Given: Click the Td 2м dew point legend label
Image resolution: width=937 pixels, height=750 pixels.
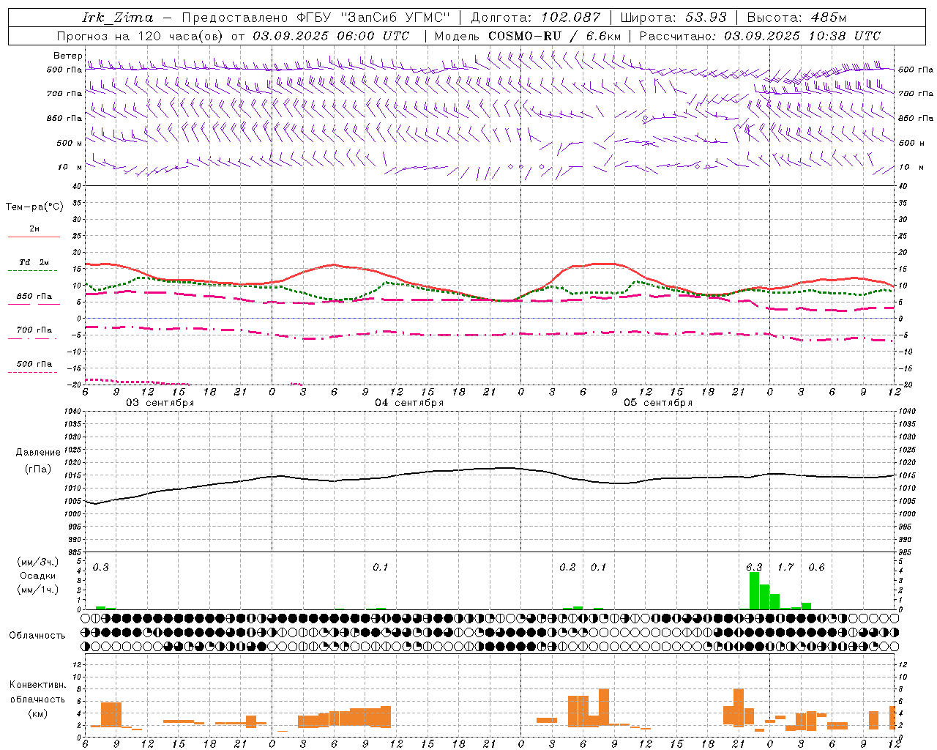Looking at the screenshot, I should 34,262.
